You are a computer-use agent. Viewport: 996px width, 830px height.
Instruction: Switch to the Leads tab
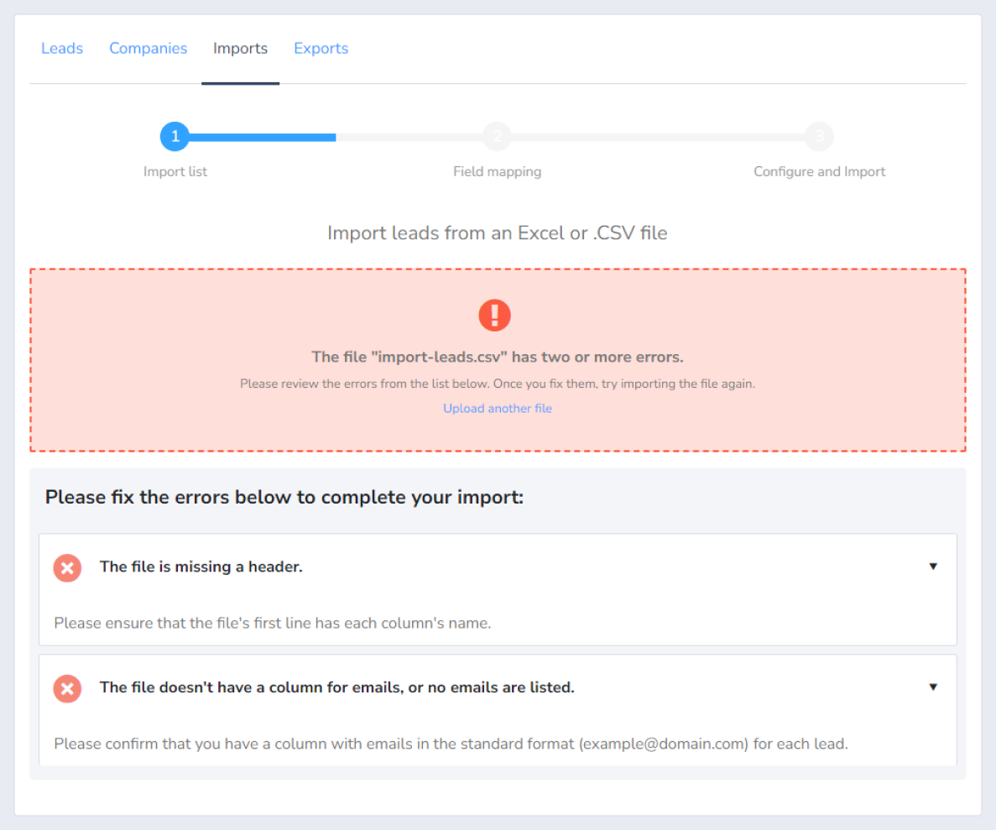pos(61,48)
